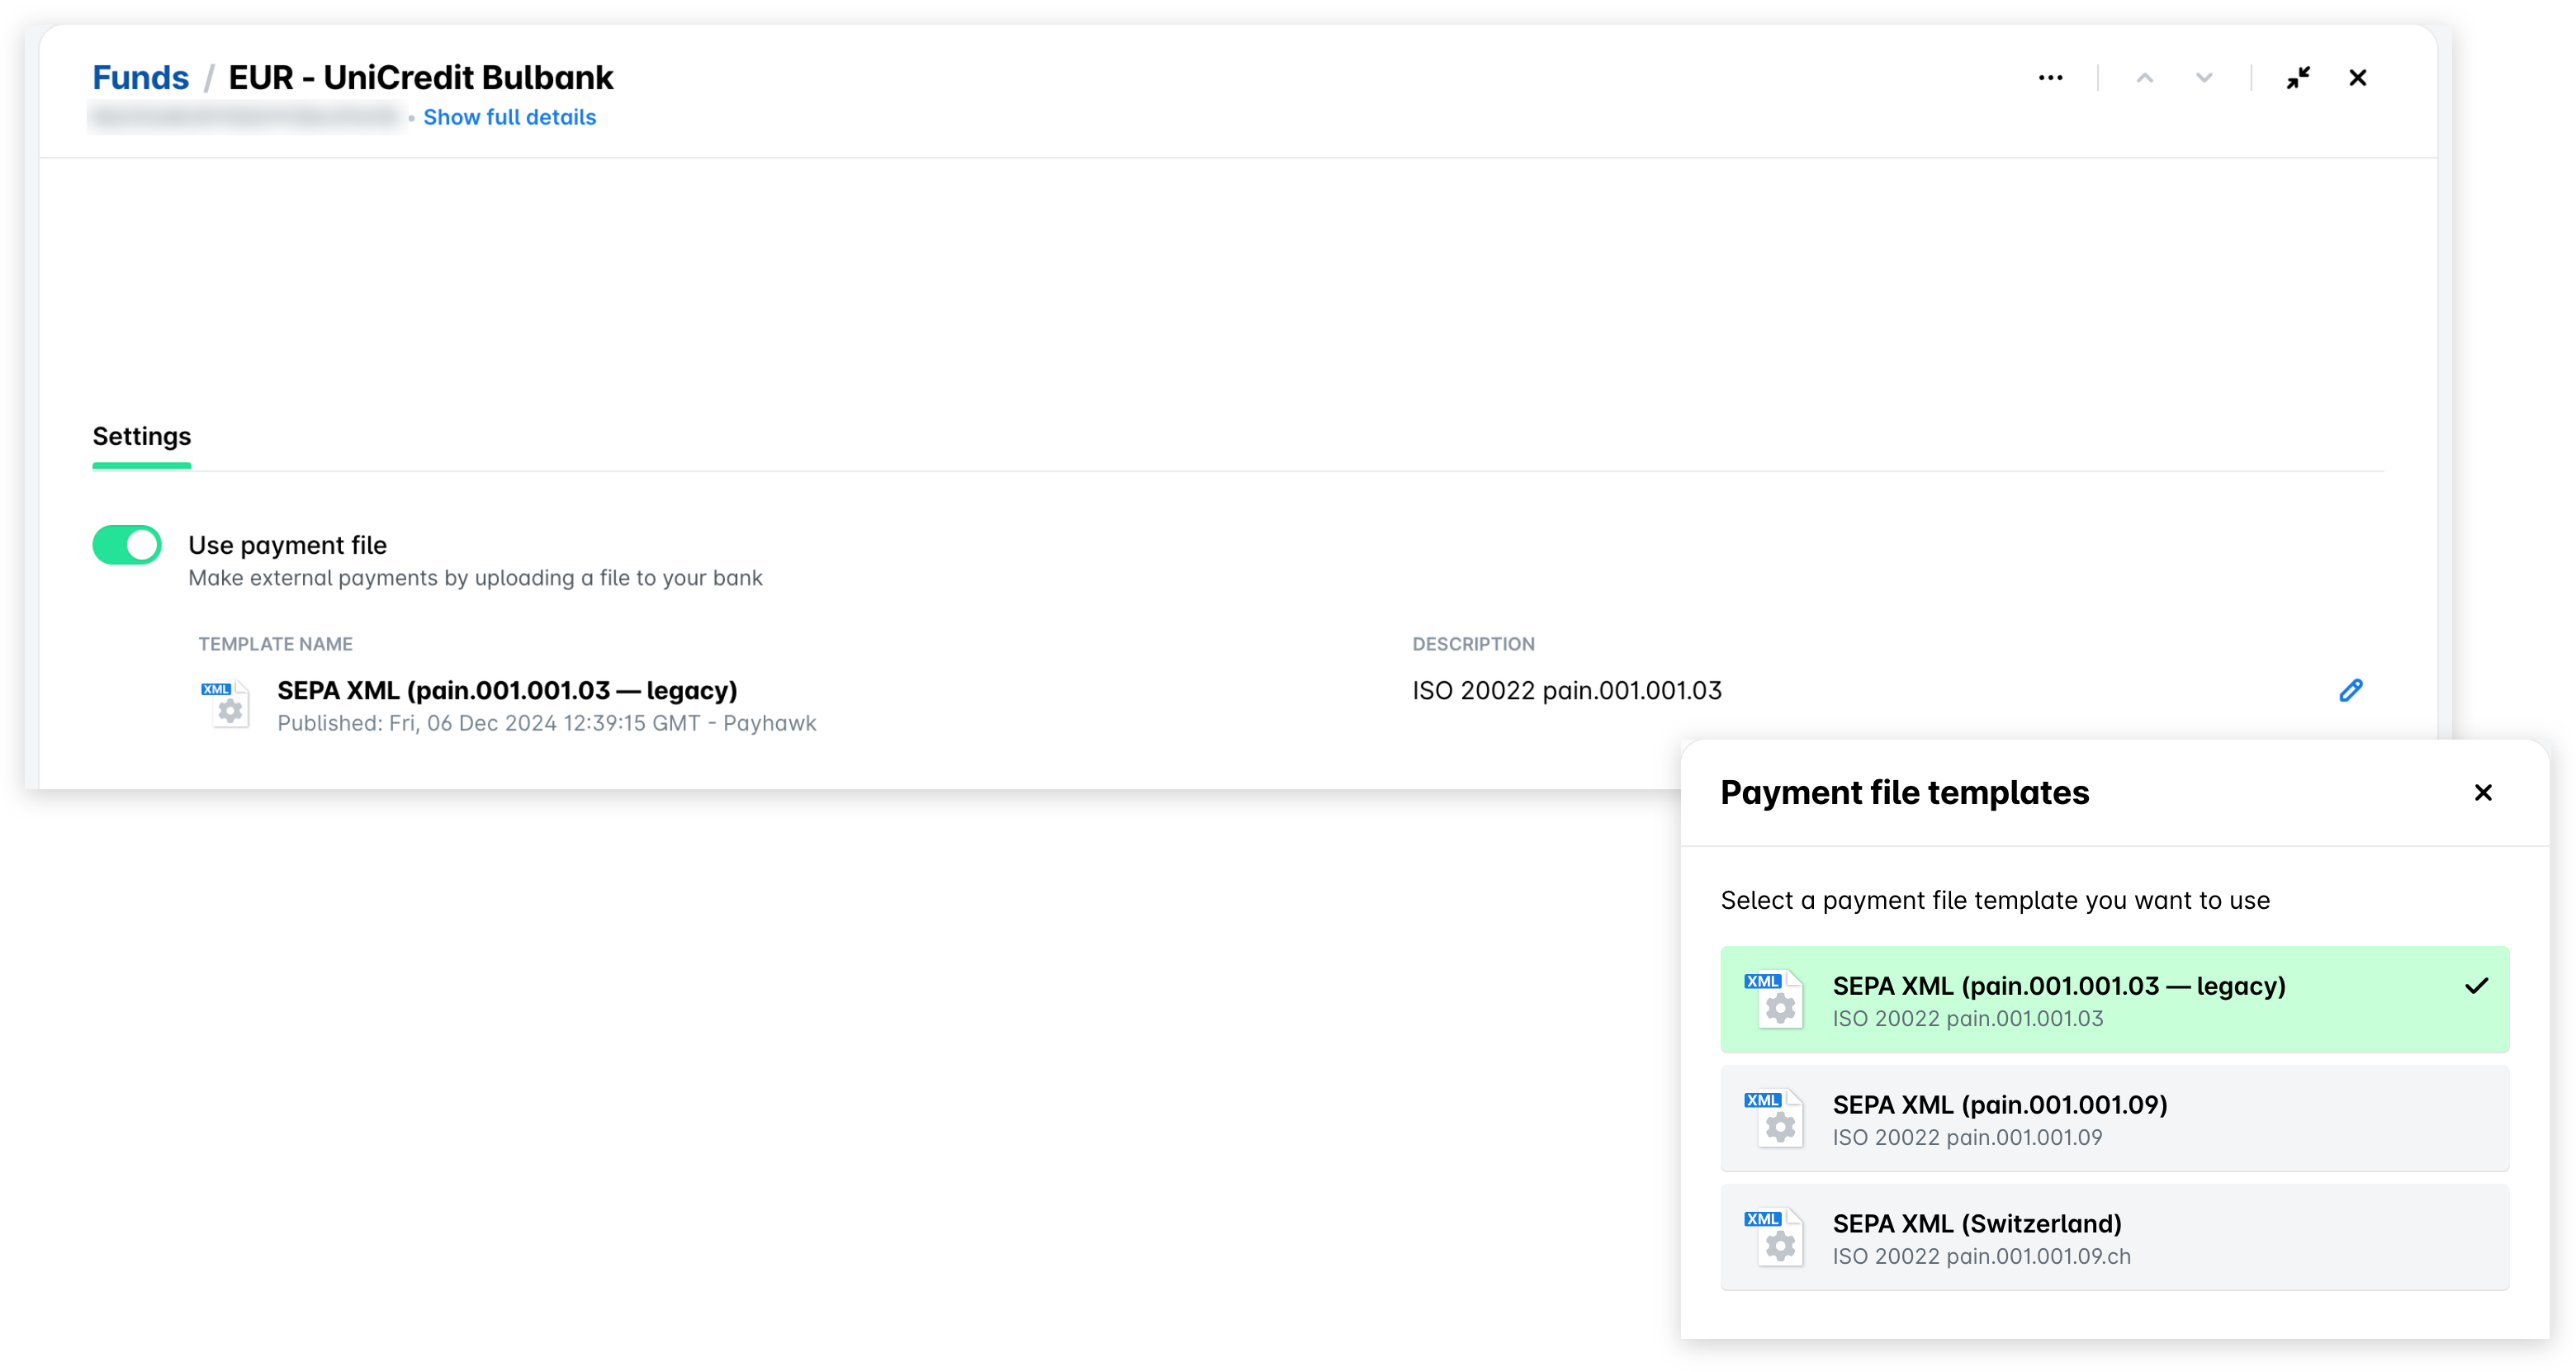This screenshot has width=2576, height=1372.
Task: Click XML icon of the pain.001.001.09 option
Action: tap(1775, 1119)
